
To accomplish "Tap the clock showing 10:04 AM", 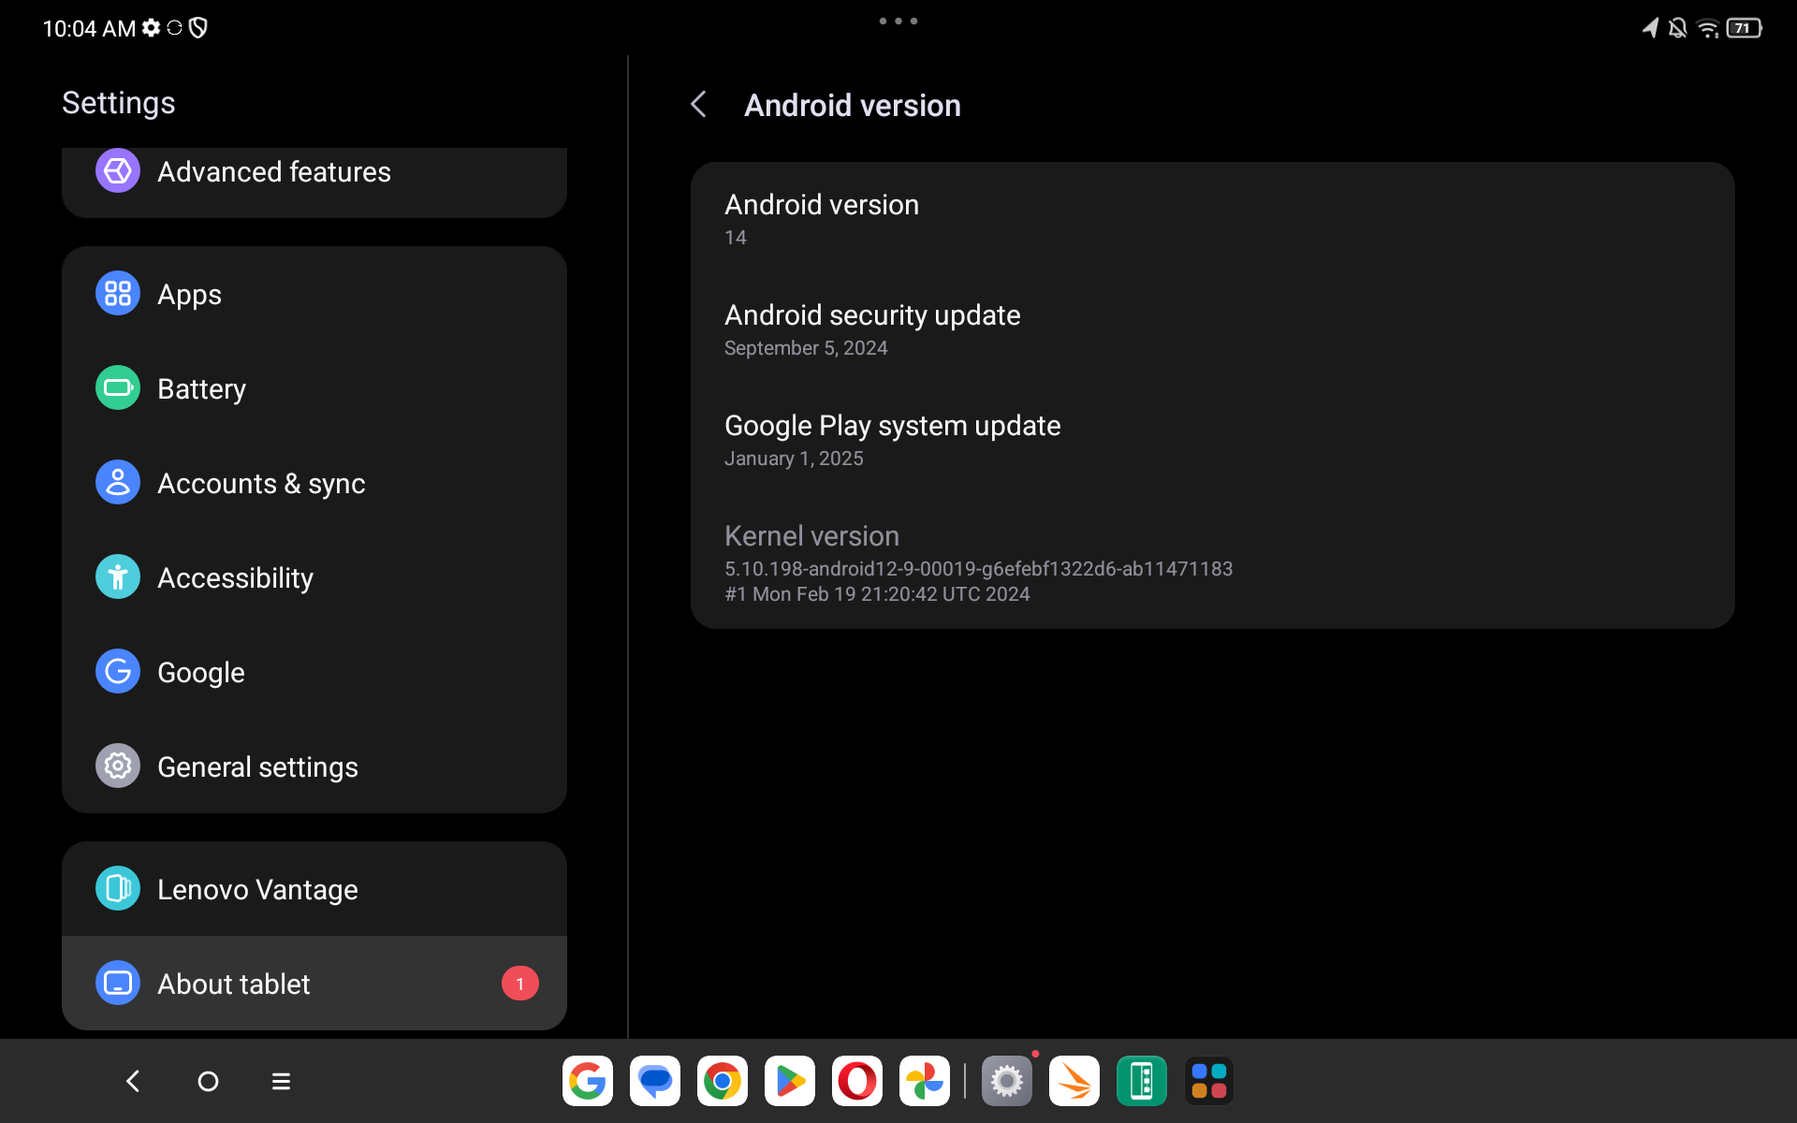I will (x=89, y=28).
